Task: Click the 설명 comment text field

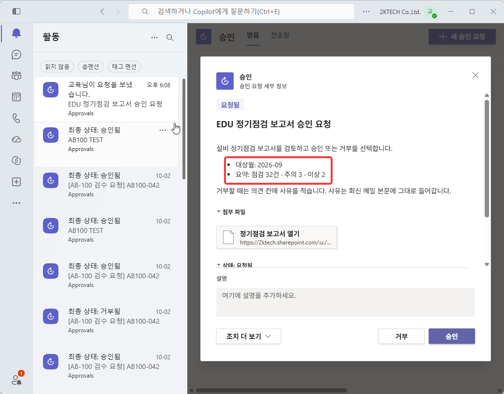Action: pos(346,302)
